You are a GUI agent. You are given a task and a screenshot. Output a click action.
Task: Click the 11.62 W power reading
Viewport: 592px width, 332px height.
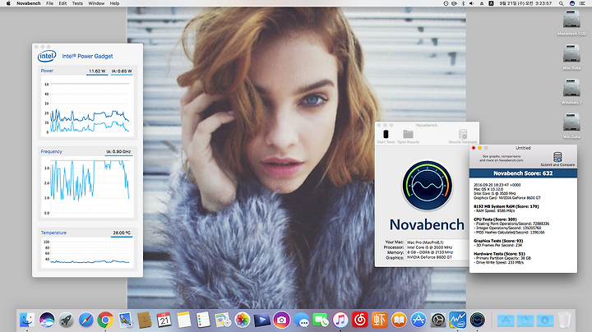pos(97,71)
